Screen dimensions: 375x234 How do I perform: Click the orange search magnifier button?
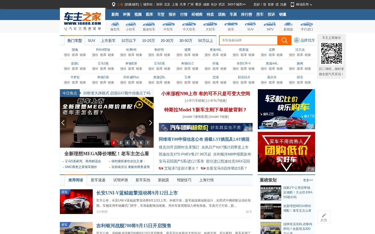click(x=284, y=40)
